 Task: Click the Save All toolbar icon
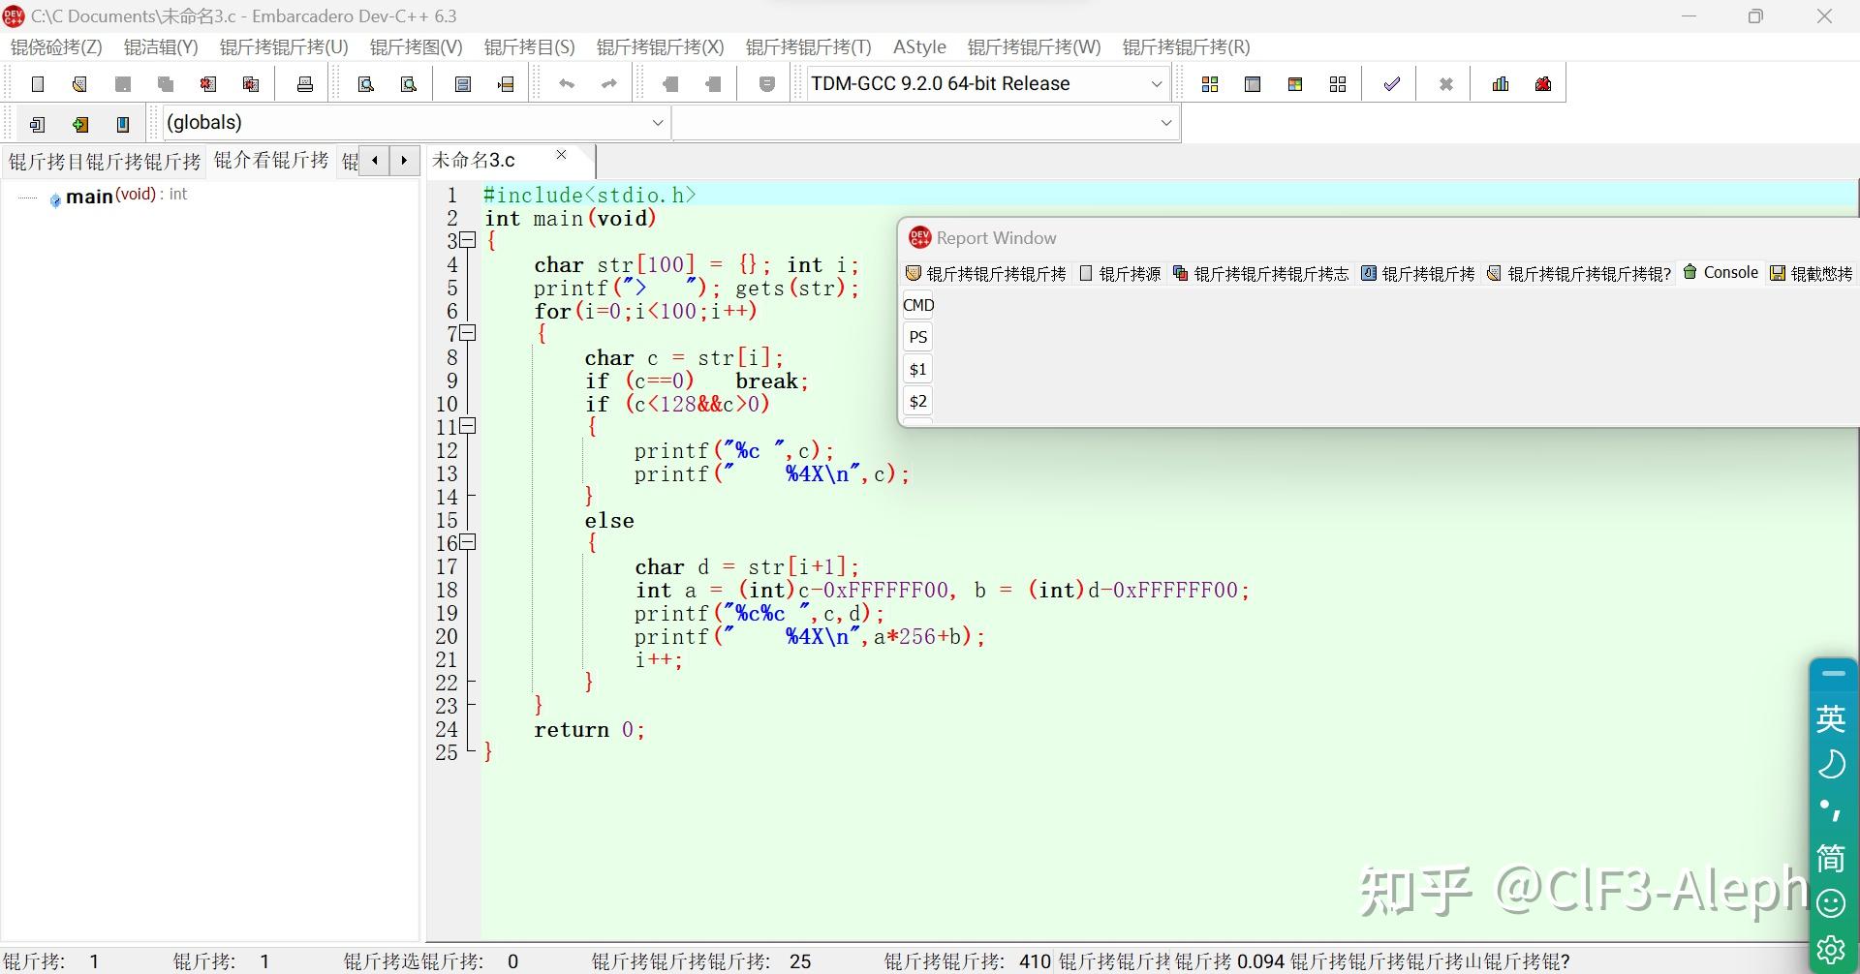(166, 84)
